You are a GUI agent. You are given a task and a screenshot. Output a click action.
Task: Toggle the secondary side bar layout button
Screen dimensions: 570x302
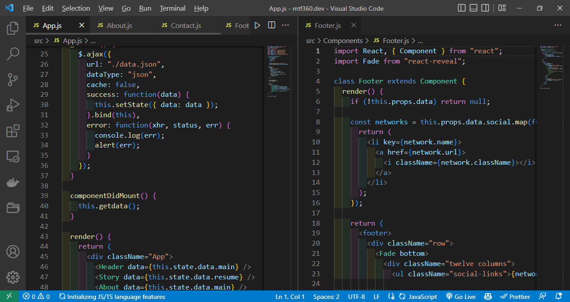tap(485, 8)
